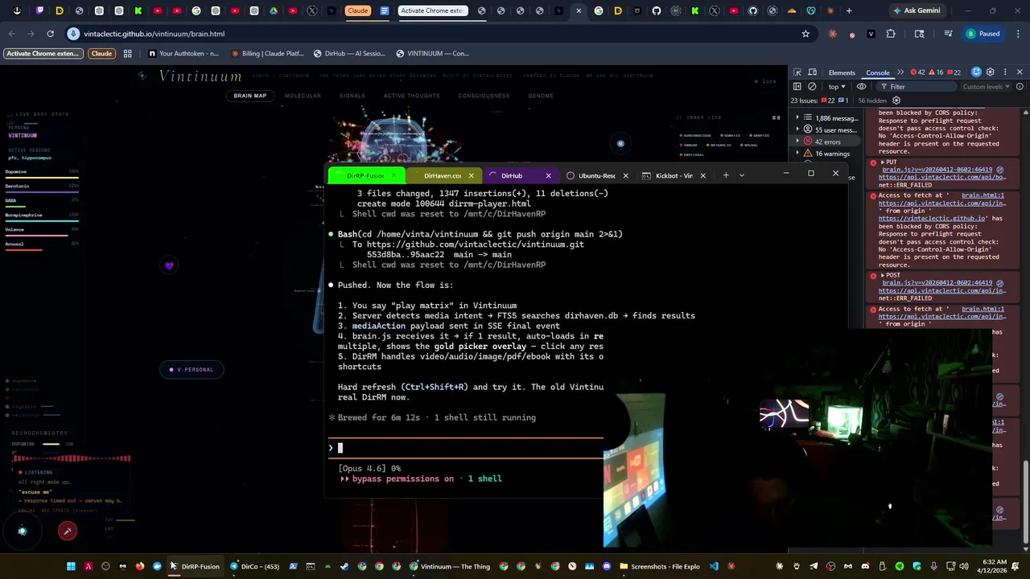This screenshot has height=579, width=1030.
Task: Click the 42 errors counter in DevTools header
Action: [917, 72]
